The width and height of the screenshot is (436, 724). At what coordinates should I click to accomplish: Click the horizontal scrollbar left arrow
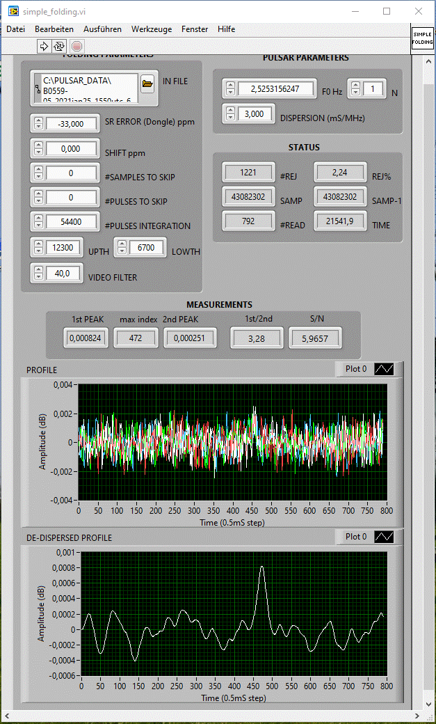pos(6,716)
